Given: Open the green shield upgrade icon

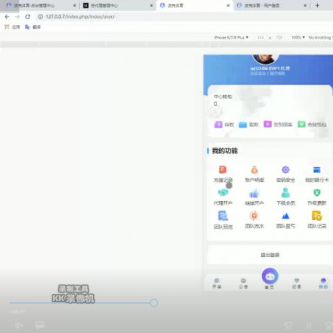Looking at the screenshot, I should tap(317, 192).
